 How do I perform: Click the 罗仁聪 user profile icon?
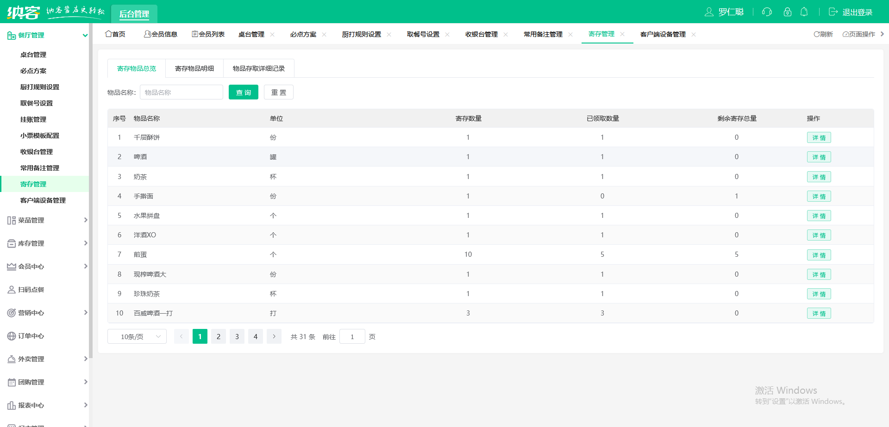[x=709, y=12]
